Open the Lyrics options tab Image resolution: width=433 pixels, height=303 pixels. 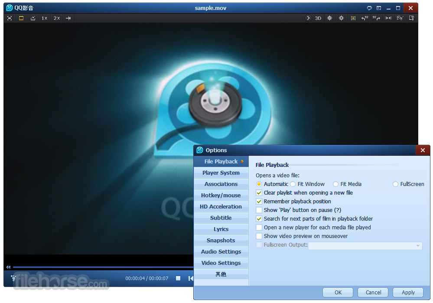pos(221,229)
